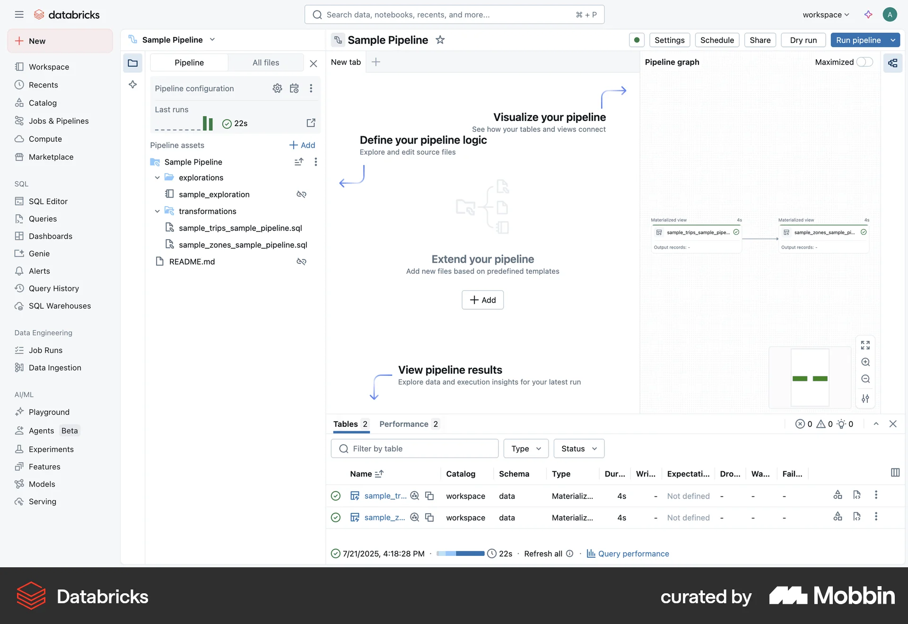The image size is (908, 624).
Task: Open the Performance tab
Action: tap(403, 424)
